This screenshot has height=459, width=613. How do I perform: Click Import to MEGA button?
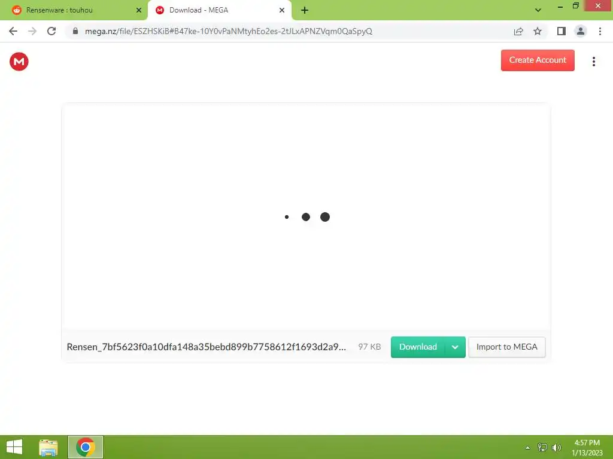coord(506,347)
